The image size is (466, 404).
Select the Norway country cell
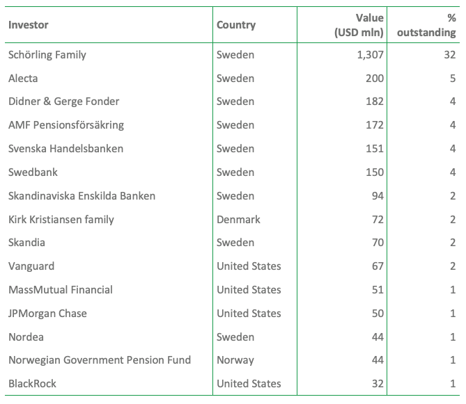coord(235,360)
